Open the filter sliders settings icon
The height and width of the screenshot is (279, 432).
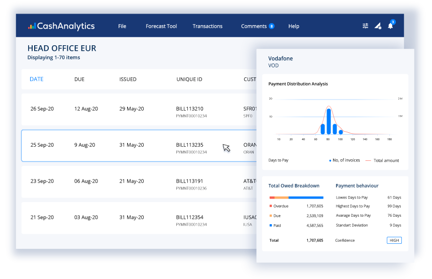[x=365, y=26]
